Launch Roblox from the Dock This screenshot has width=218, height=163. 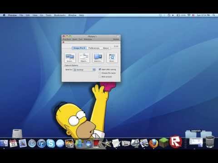[x=176, y=141]
